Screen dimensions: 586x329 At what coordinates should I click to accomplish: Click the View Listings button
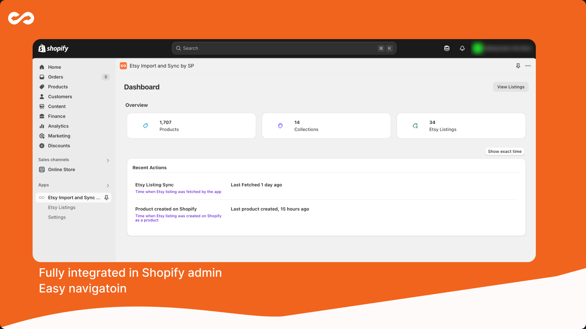[510, 87]
